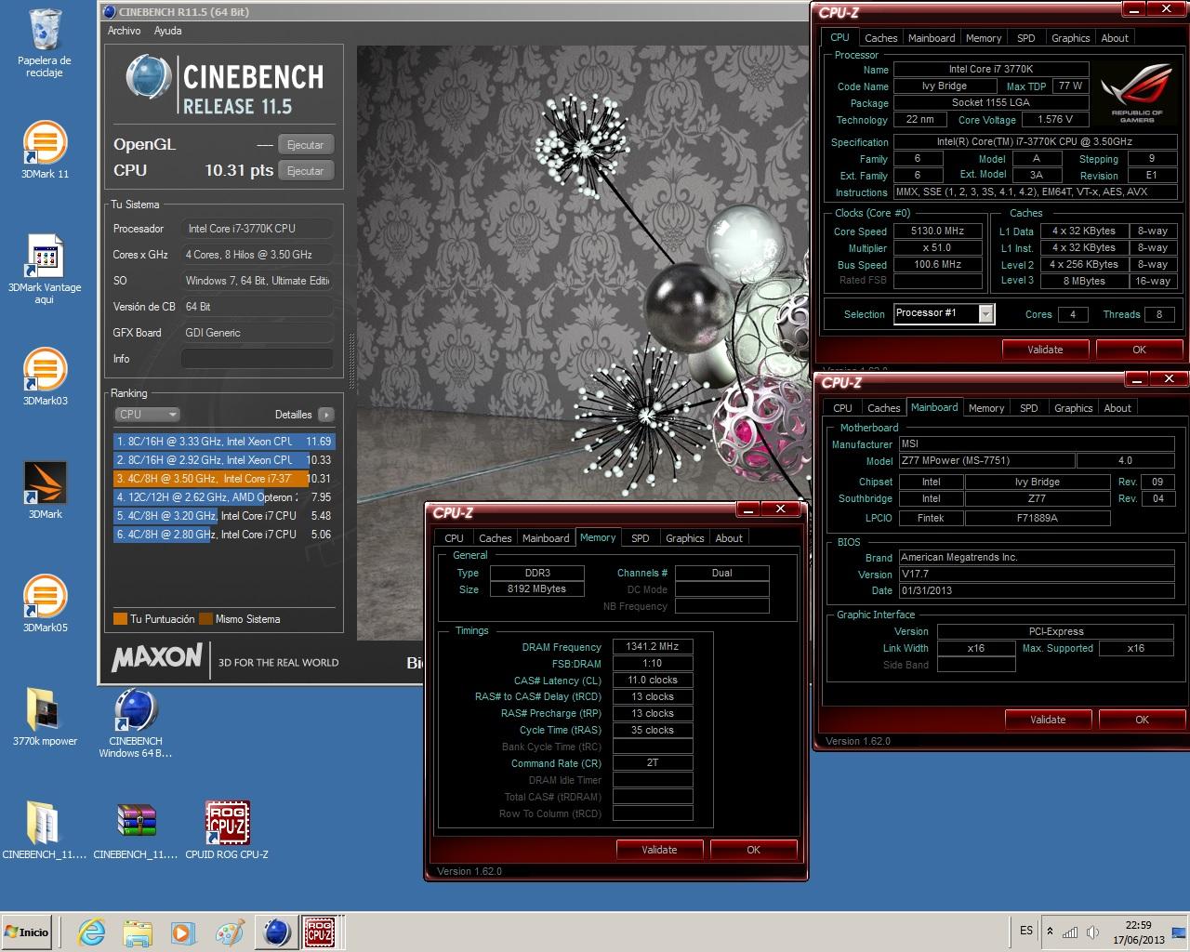The height and width of the screenshot is (952, 1190).
Task: Select ranking row 8C/16H @ 2.92 GHz Xeon
Action: tap(223, 460)
